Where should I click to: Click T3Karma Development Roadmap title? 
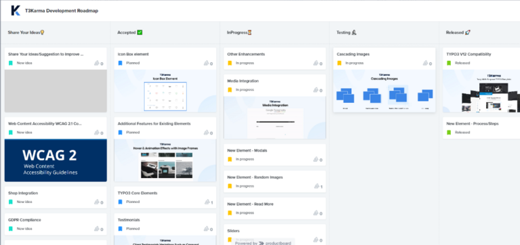[x=62, y=11]
